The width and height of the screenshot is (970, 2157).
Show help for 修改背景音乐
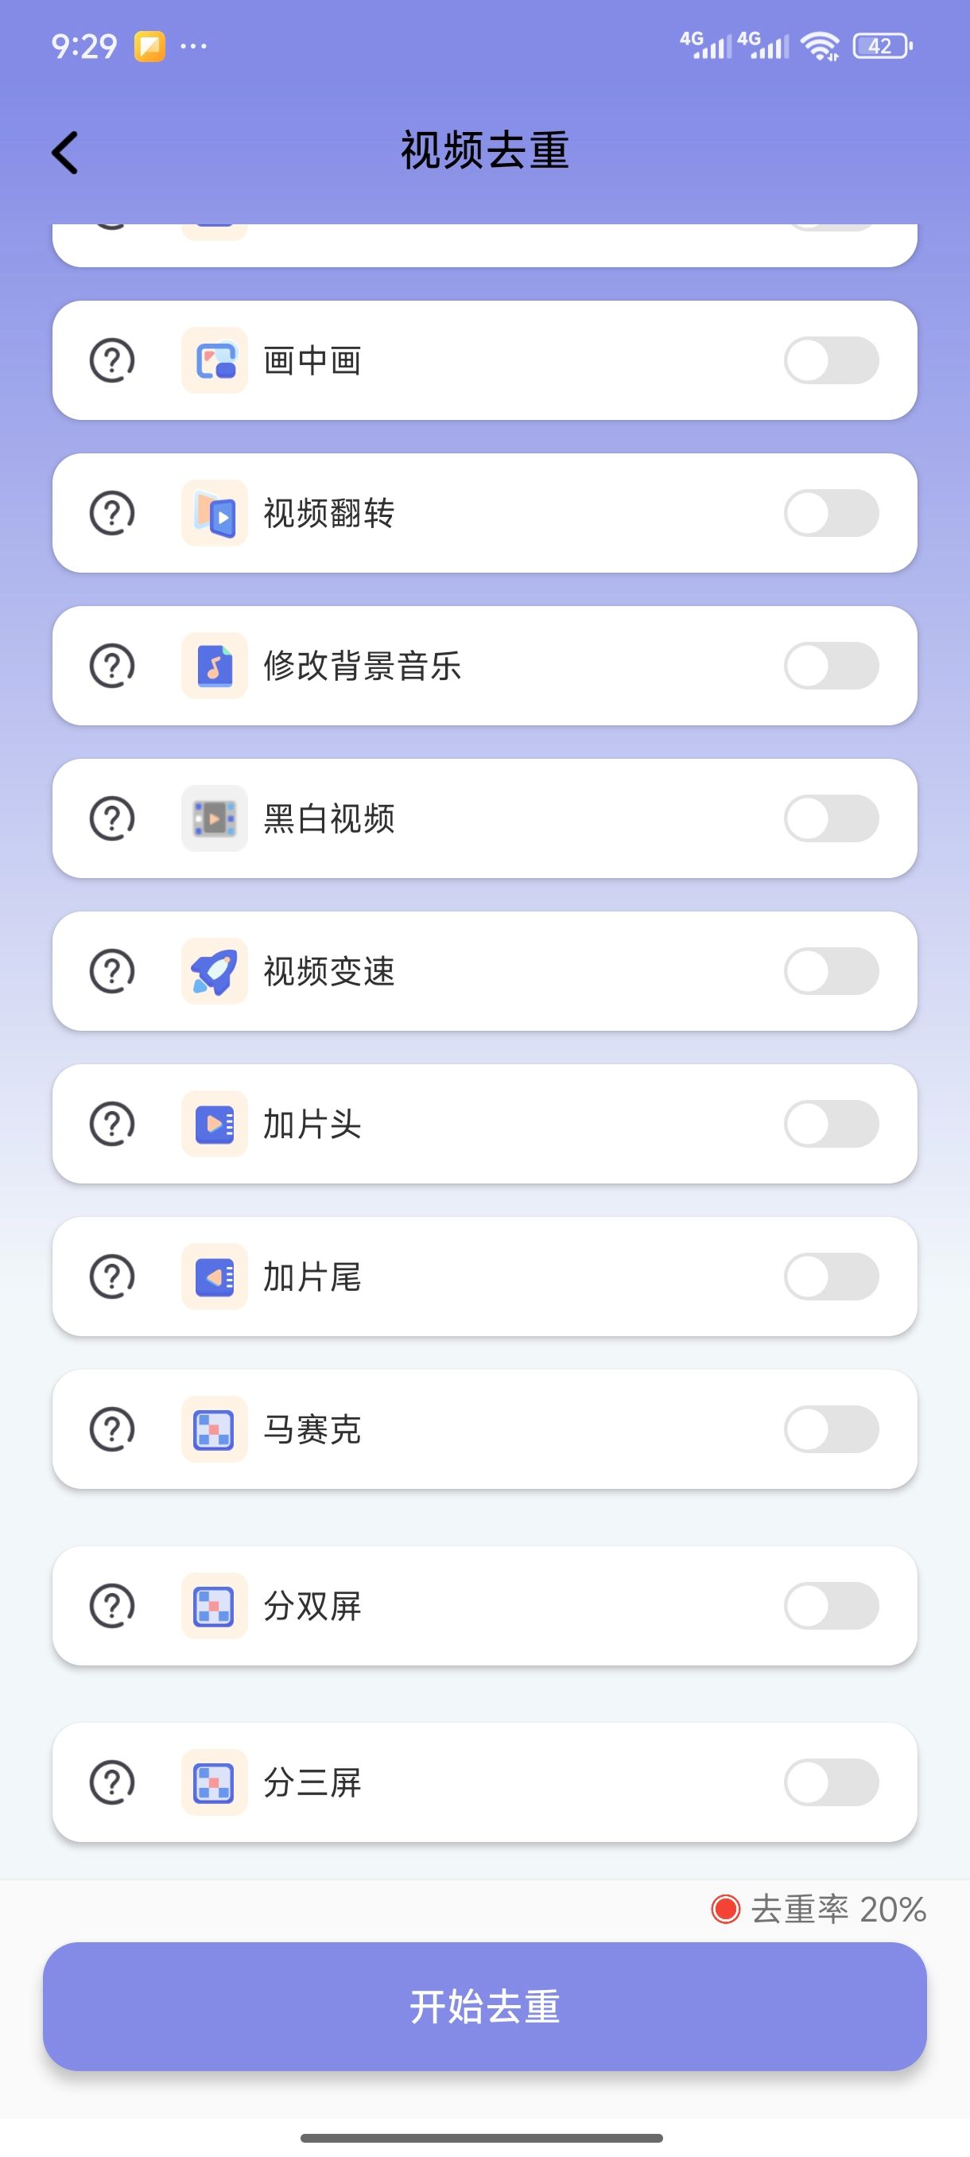tap(112, 666)
